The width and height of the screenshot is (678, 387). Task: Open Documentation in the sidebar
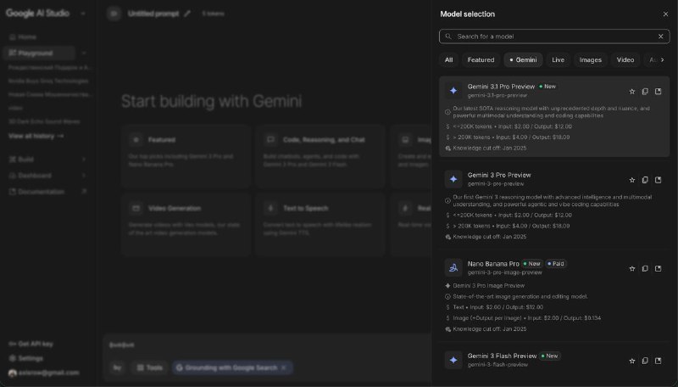tap(47, 191)
